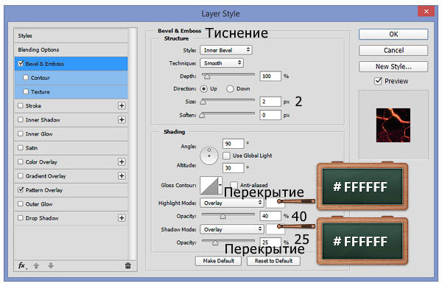Click the fx effects menu icon

tap(22, 265)
